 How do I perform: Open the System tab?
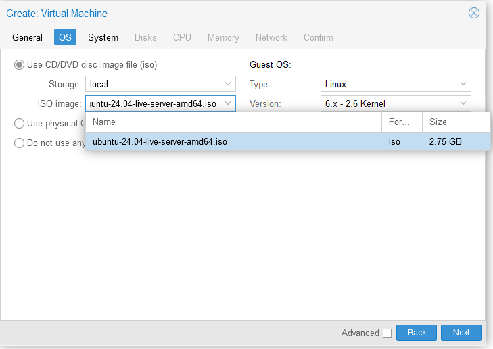pos(103,37)
